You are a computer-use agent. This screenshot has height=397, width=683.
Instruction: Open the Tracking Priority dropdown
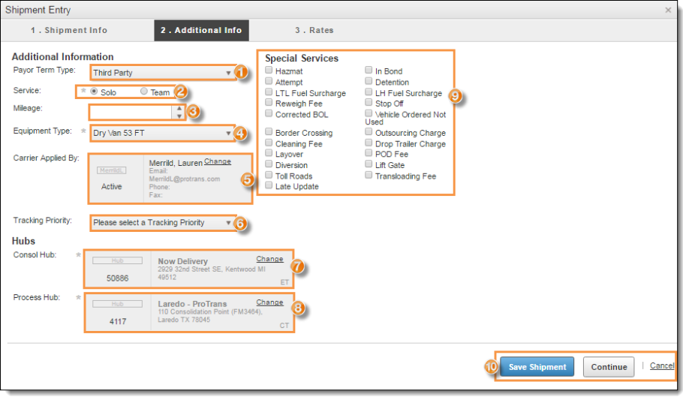tap(161, 223)
